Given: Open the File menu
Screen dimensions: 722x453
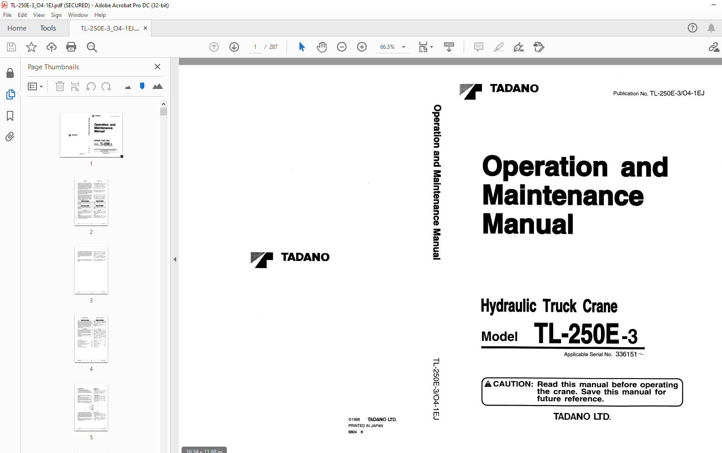Looking at the screenshot, I should [x=7, y=15].
